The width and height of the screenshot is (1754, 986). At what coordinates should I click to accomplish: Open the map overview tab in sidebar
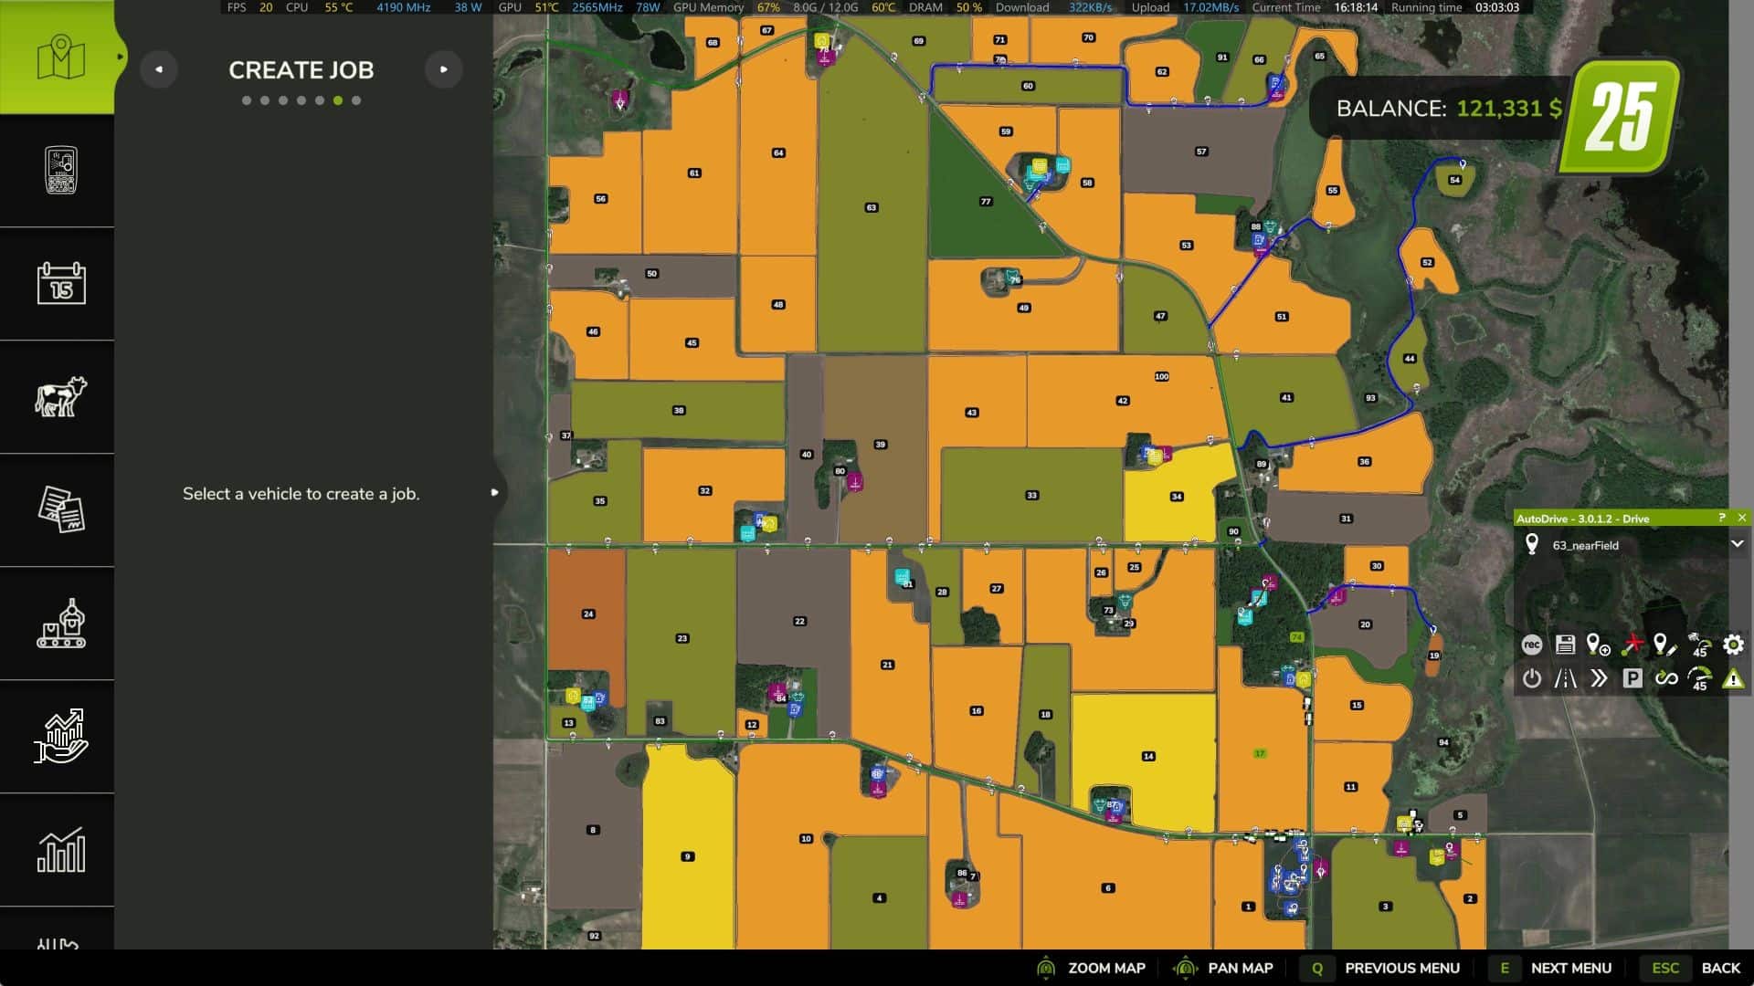click(58, 57)
